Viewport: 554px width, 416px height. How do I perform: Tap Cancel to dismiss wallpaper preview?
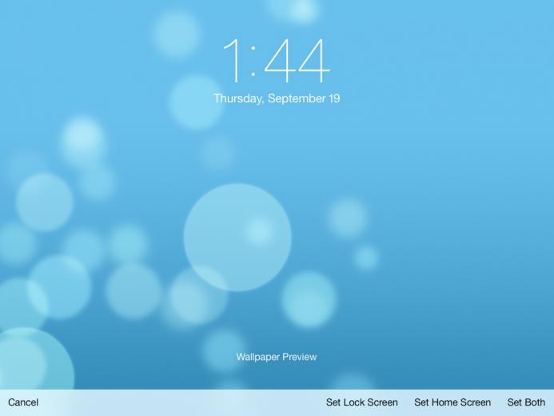(23, 402)
